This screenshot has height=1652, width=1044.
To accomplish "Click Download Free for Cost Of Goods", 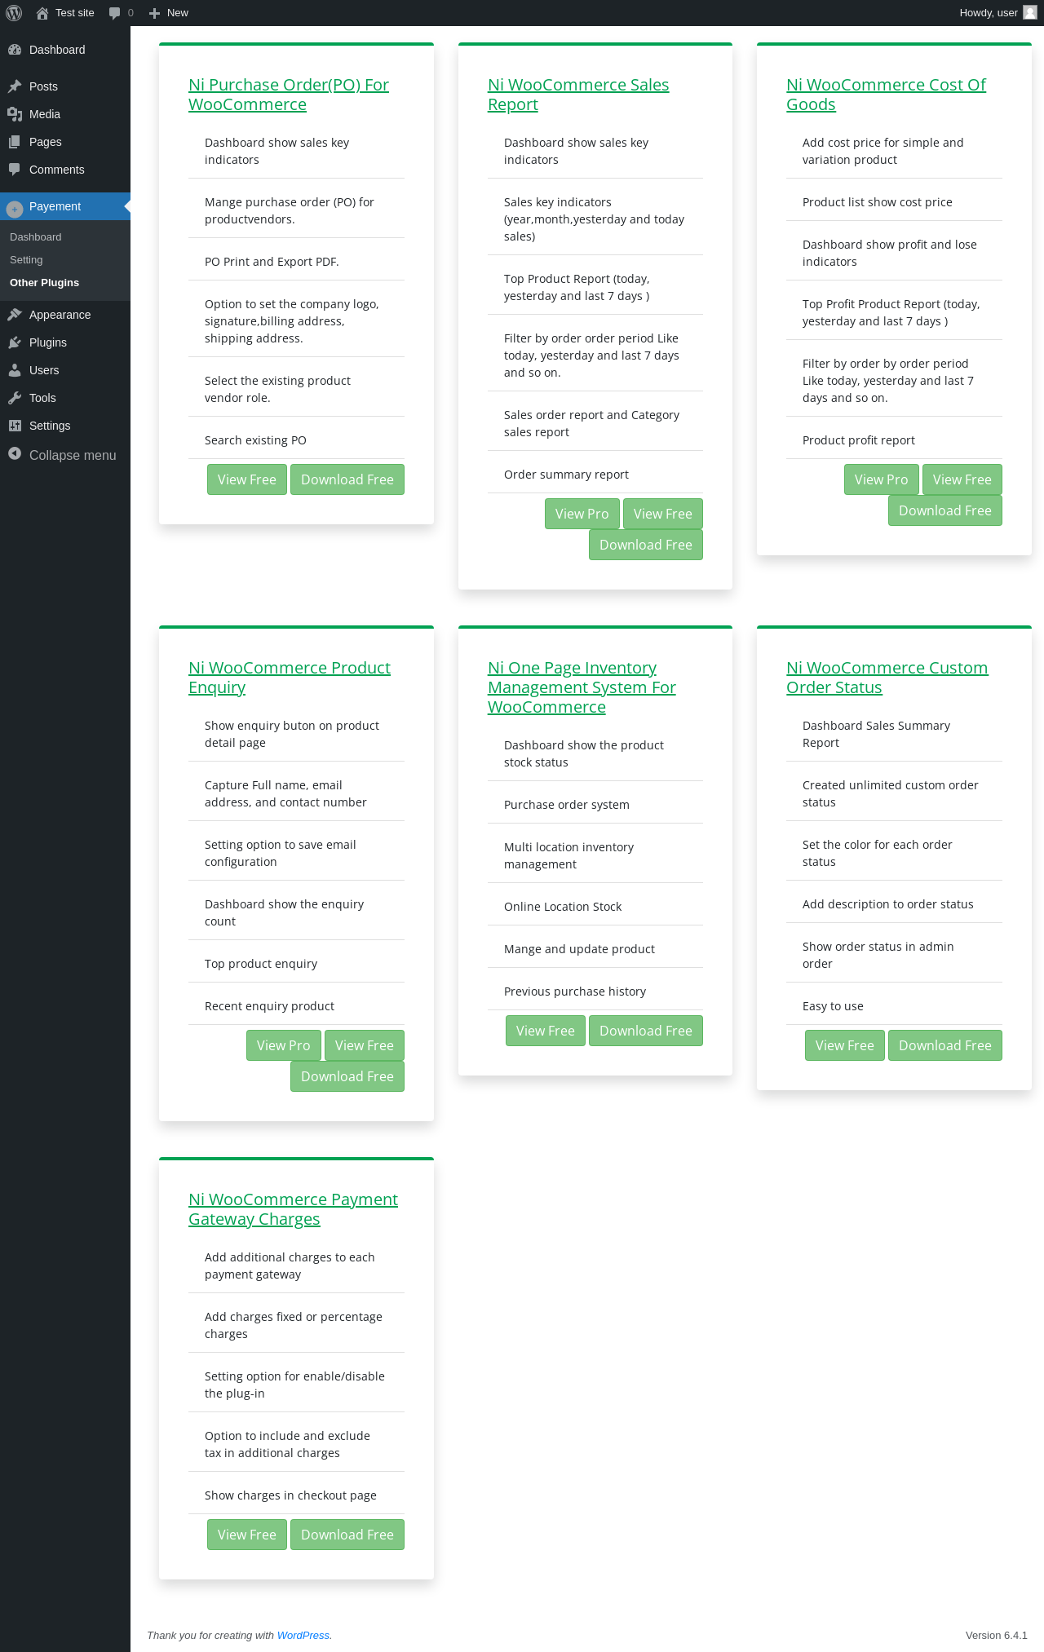I will coord(945,510).
